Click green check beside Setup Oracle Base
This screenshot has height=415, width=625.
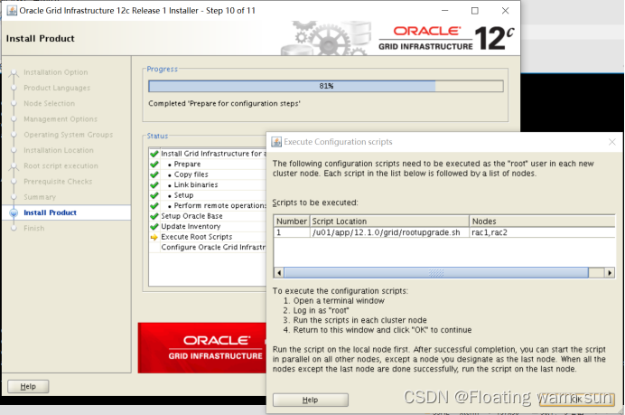(154, 216)
